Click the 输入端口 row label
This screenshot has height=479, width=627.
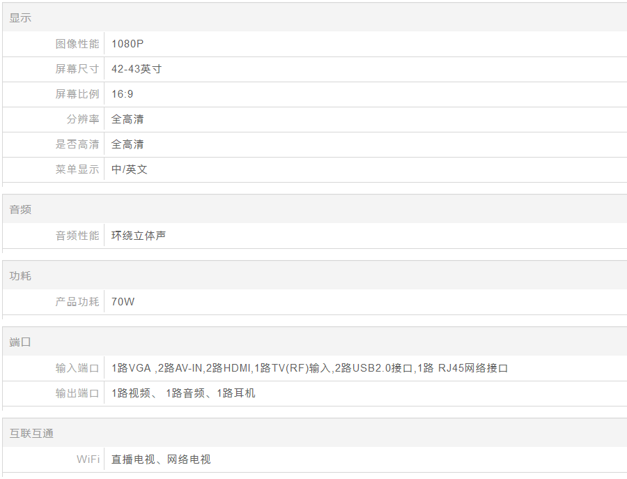tap(77, 368)
